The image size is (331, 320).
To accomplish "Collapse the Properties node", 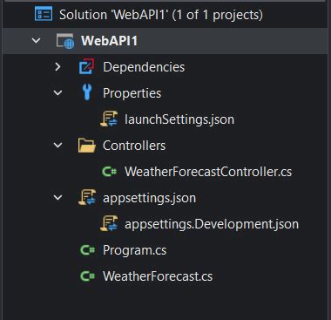I will [x=57, y=92].
